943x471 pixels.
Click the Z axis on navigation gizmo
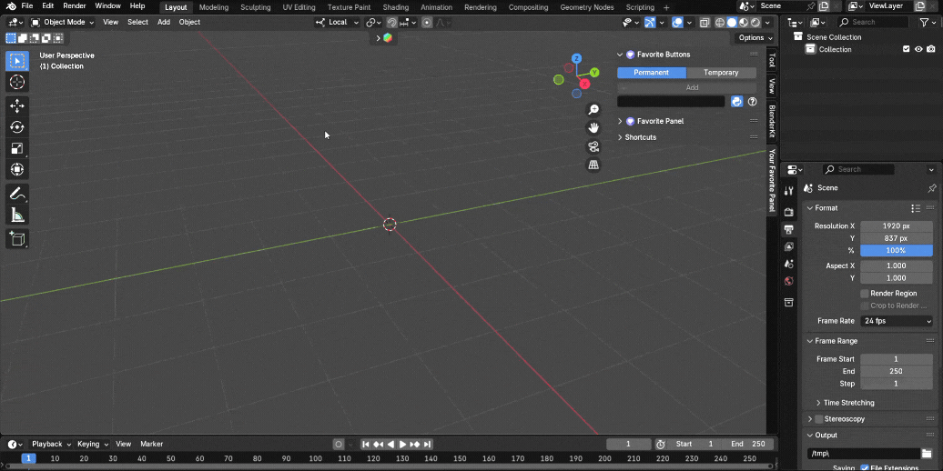tap(576, 58)
